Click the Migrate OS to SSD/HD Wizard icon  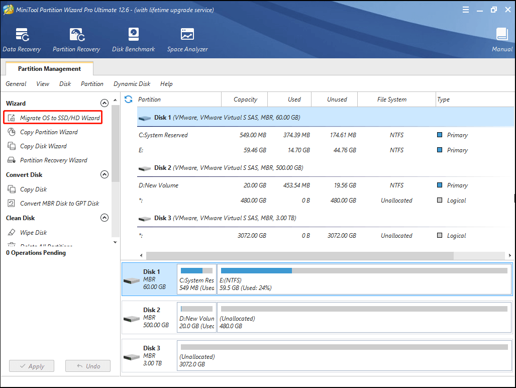[x=12, y=118]
